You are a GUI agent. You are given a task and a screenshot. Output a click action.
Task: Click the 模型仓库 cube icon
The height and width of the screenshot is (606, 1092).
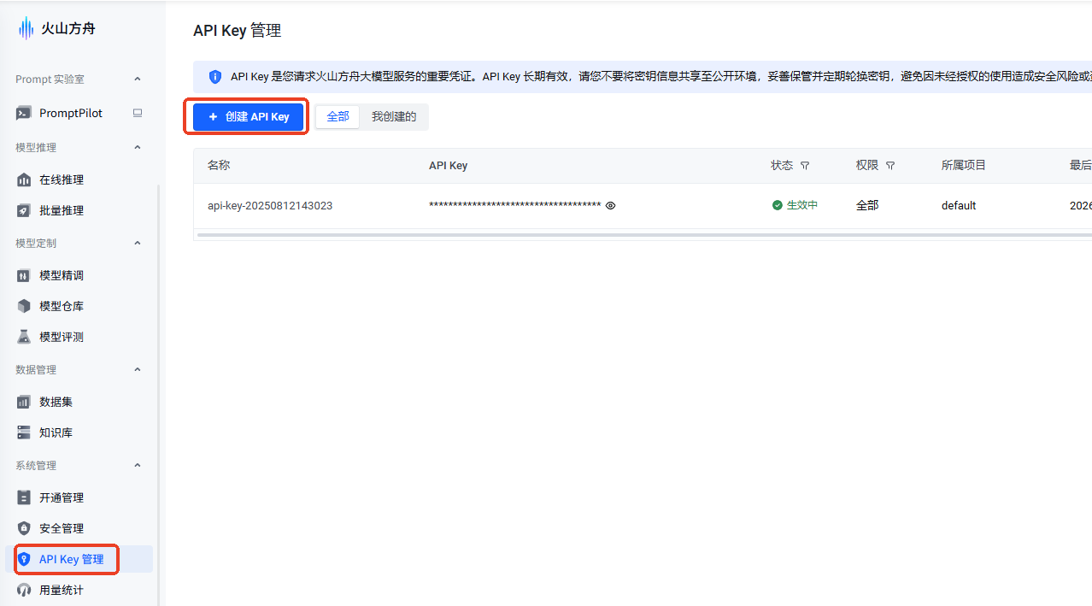[24, 306]
